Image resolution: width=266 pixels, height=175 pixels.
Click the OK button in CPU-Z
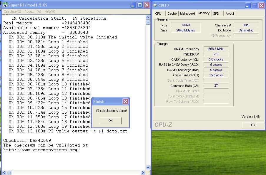coord(253,125)
